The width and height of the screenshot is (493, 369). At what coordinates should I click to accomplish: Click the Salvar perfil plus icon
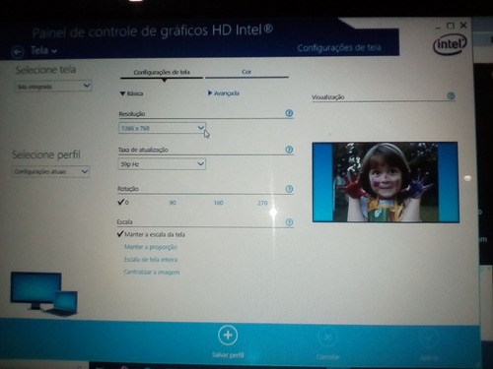pos(228,336)
